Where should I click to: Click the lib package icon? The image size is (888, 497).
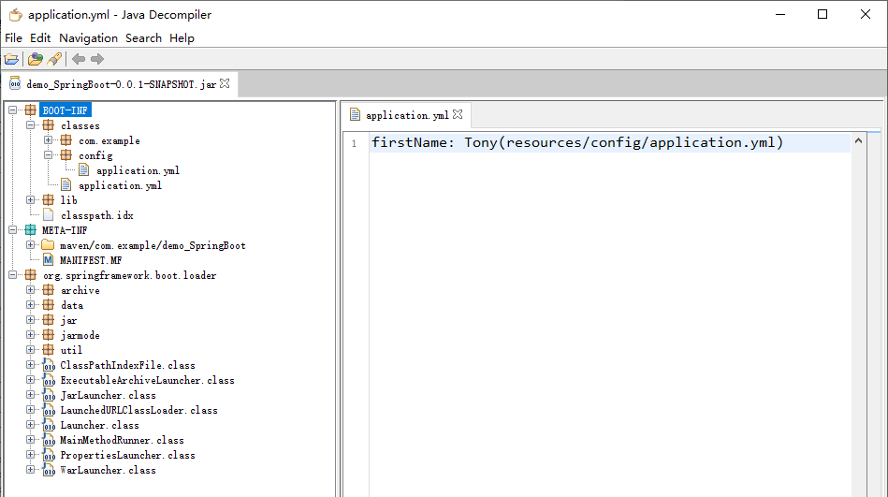pos(49,200)
